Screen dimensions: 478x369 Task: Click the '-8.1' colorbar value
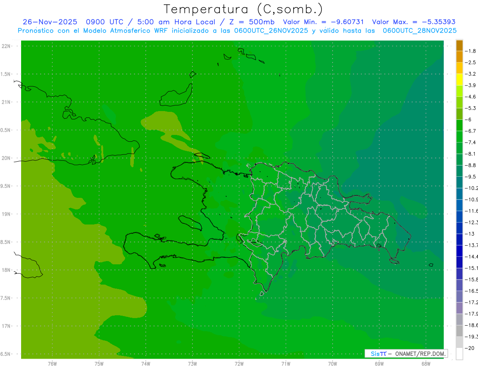coord(471,154)
